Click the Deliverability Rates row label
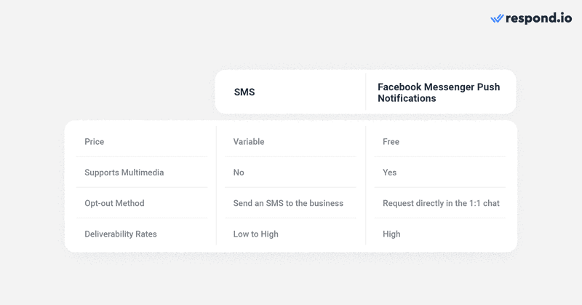This screenshot has height=305, width=582. pos(120,234)
